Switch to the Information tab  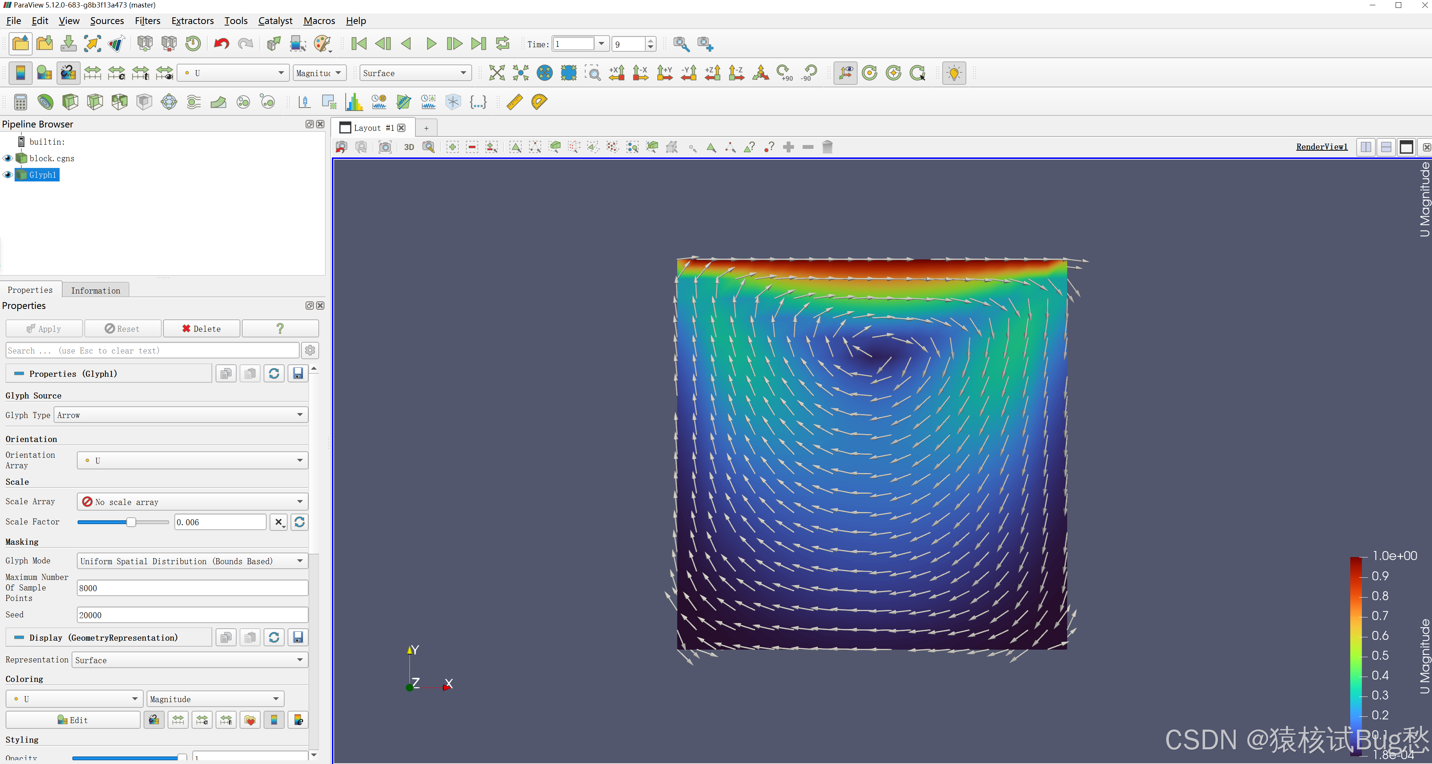coord(95,290)
